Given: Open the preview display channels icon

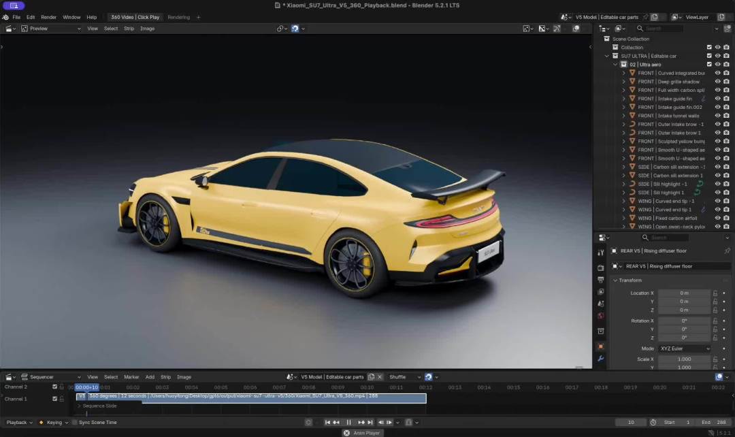Looking at the screenshot, I should [x=543, y=29].
